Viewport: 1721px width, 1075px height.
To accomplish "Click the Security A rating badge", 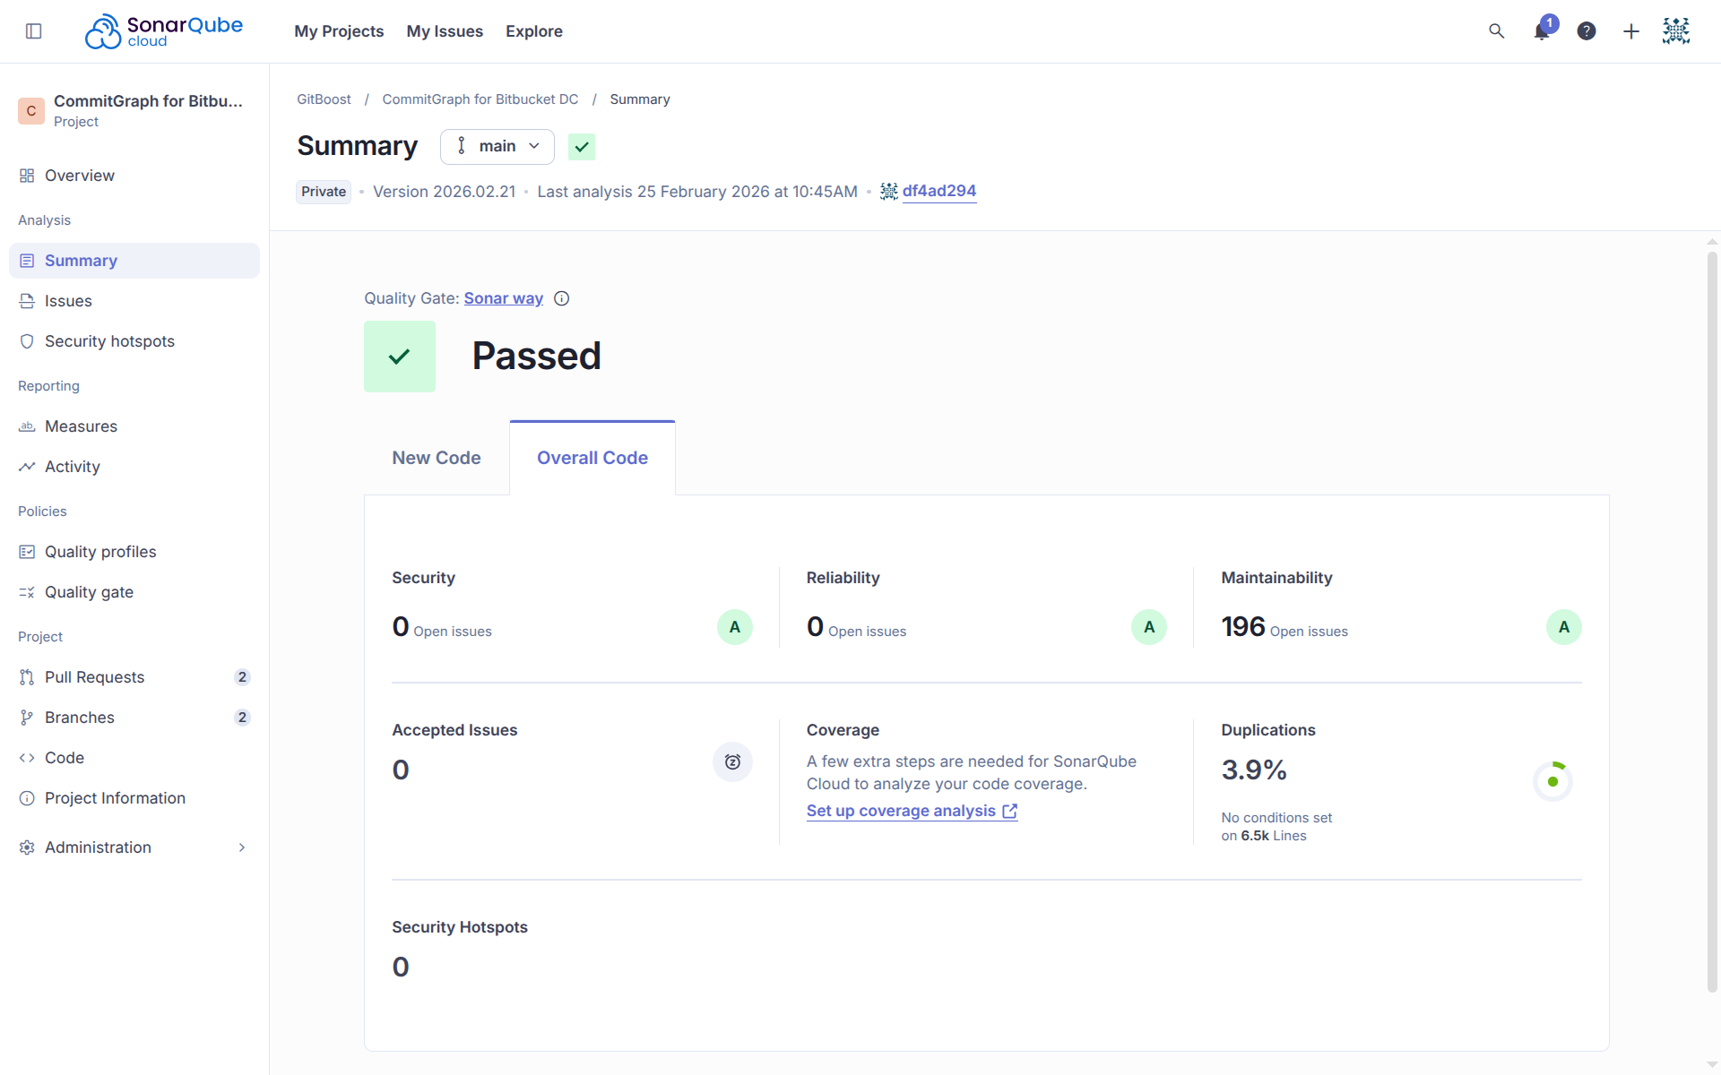I will (x=734, y=627).
